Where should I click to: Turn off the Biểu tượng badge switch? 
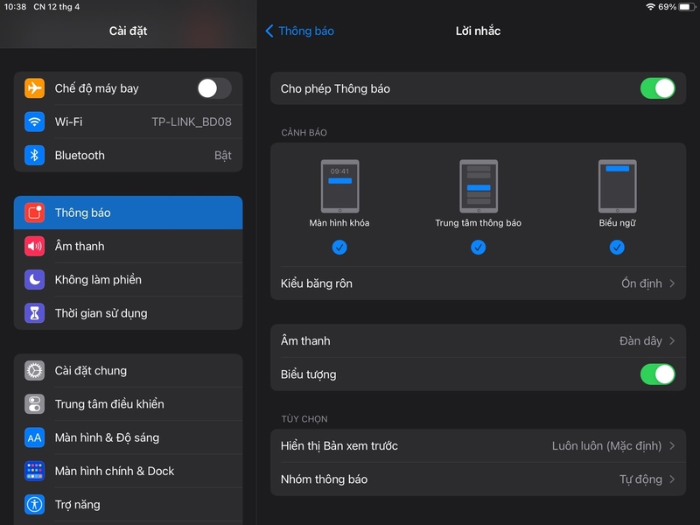[658, 374]
